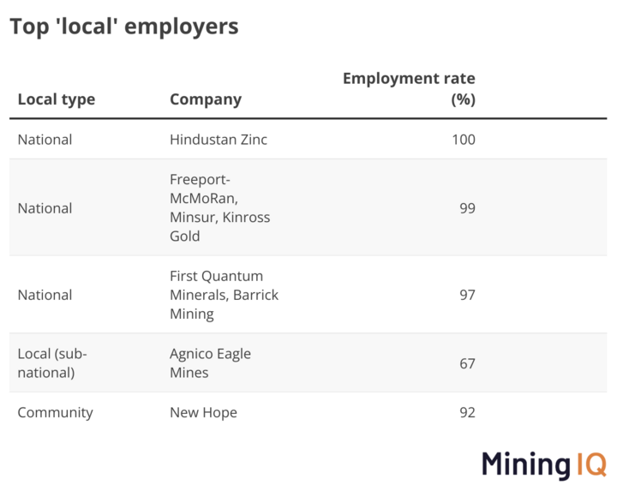
Task: Select the Company column header
Action: coord(206,99)
